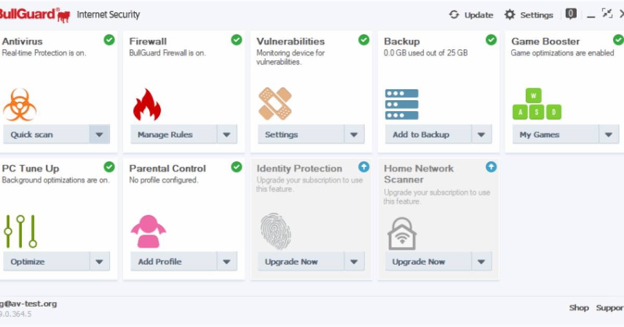The height and width of the screenshot is (327, 624).
Task: Expand the Quick scan dropdown arrow
Action: (x=99, y=134)
